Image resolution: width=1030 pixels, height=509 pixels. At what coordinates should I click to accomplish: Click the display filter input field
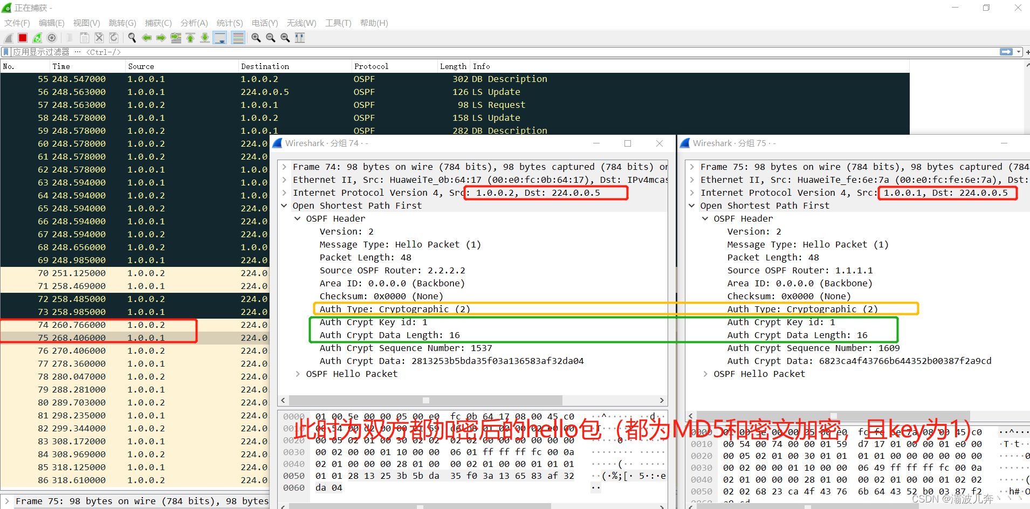coord(485,52)
